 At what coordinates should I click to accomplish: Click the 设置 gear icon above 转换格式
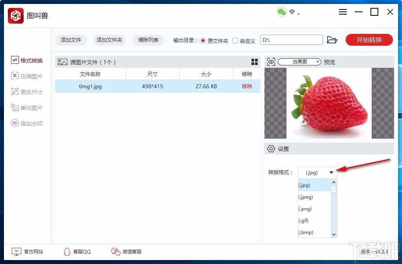(271, 149)
